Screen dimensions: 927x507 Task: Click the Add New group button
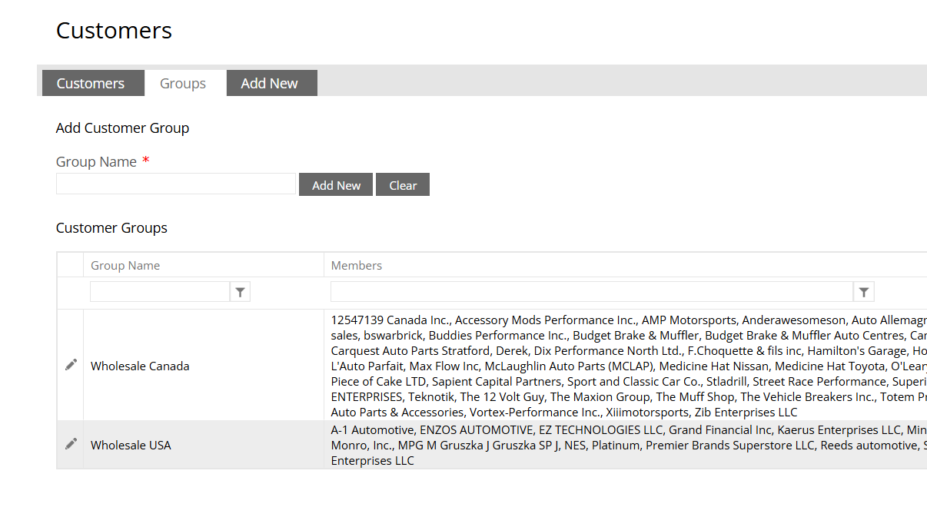pos(336,184)
